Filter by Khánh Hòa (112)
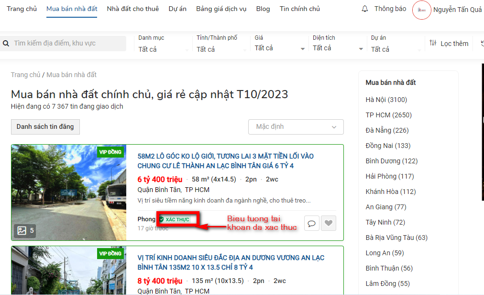Viewport: 484px width, 295px height. tap(391, 192)
